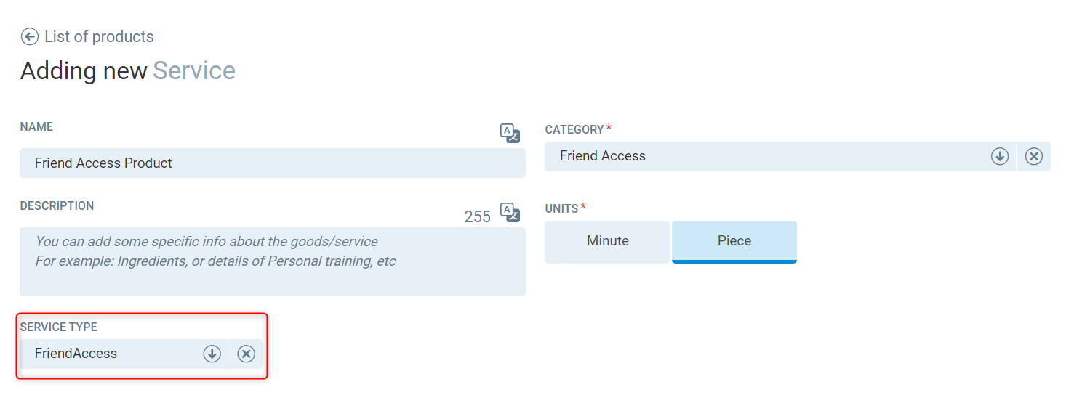
Task: Select Minute as the unit
Action: pos(607,241)
